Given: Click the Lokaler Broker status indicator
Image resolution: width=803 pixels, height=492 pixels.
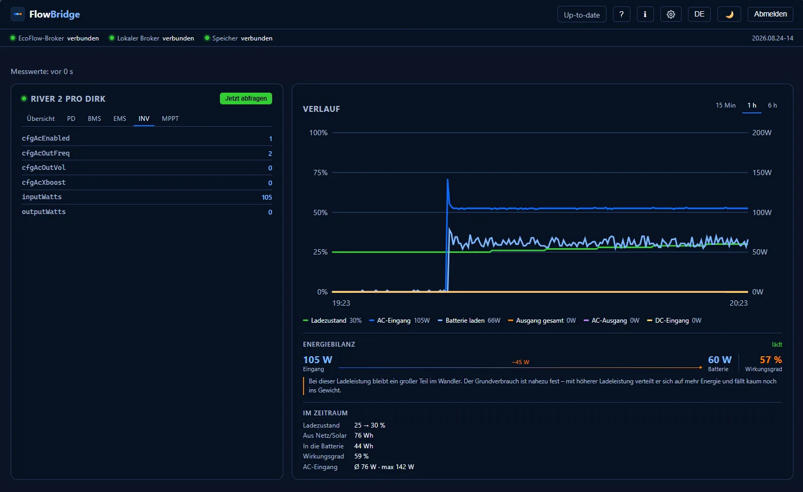Looking at the screenshot, I should tap(151, 38).
